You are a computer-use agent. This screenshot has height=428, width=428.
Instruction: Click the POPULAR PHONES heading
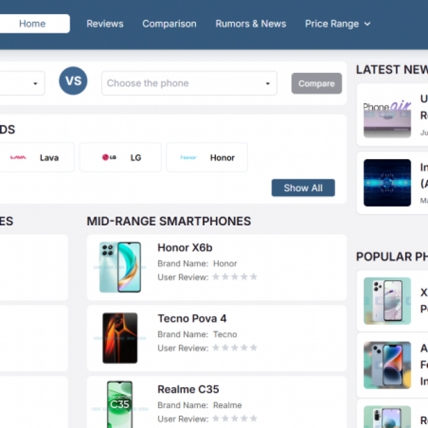click(x=392, y=257)
